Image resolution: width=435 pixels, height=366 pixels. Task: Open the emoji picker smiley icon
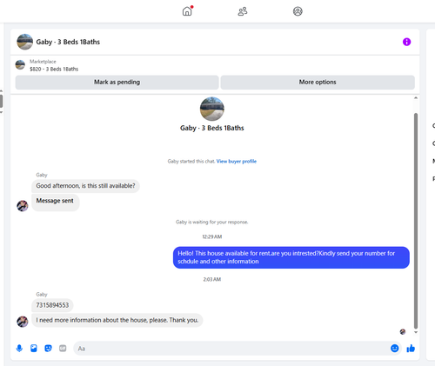coord(394,348)
